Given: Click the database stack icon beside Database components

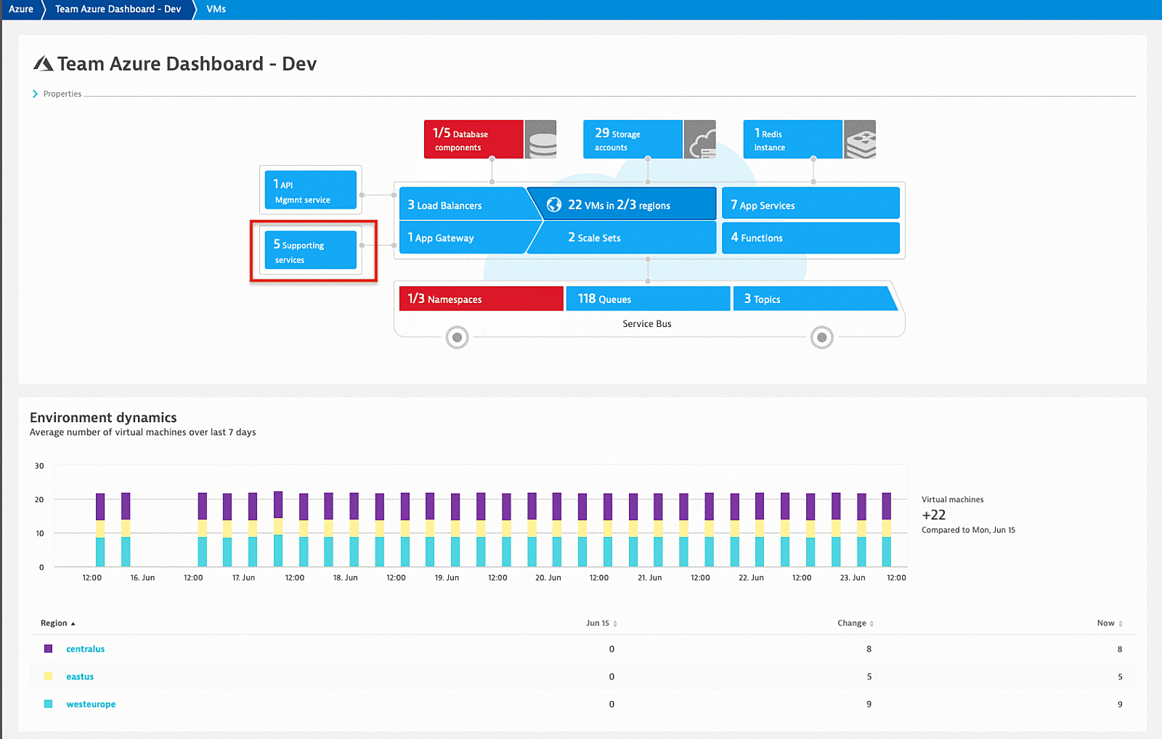Looking at the screenshot, I should [x=540, y=139].
